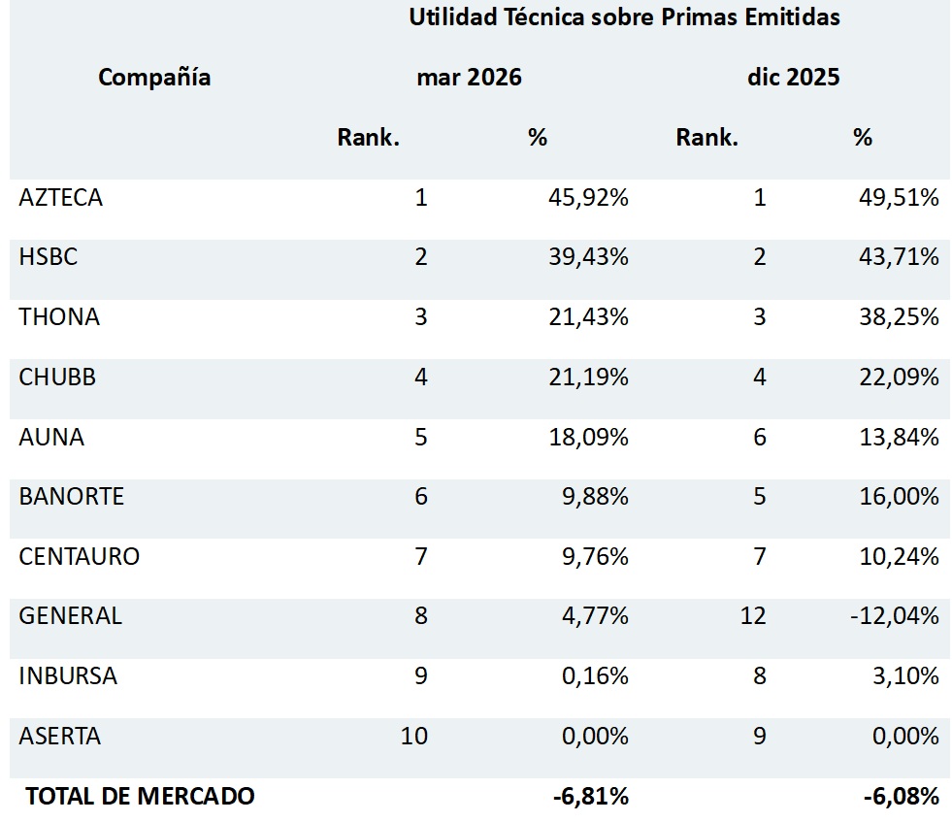Select the AZTECA company row label
The width and height of the screenshot is (952, 822).
(61, 197)
